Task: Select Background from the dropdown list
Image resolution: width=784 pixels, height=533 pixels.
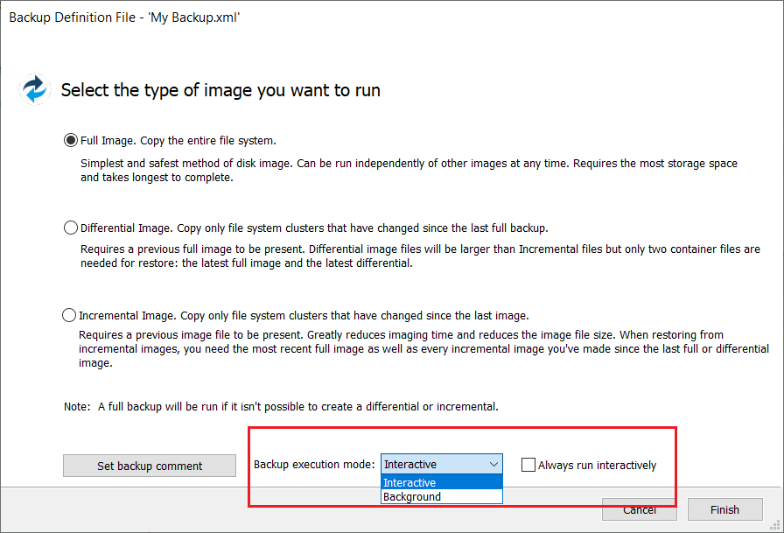Action: click(x=442, y=496)
